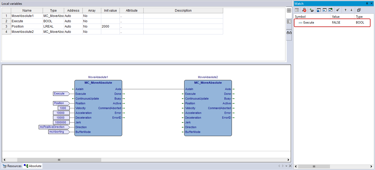This screenshot has height=170, width=375.
Task: Open the tab list dropdown arrow
Action: click(286, 166)
